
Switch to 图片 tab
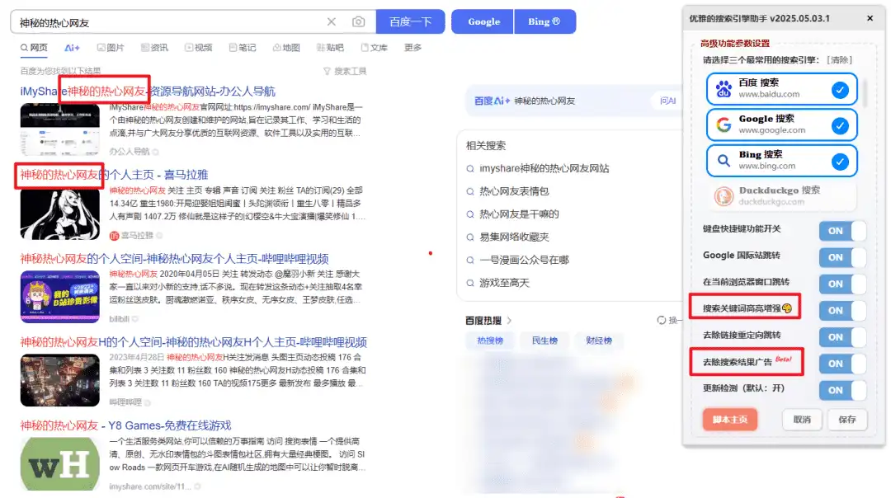coord(111,48)
